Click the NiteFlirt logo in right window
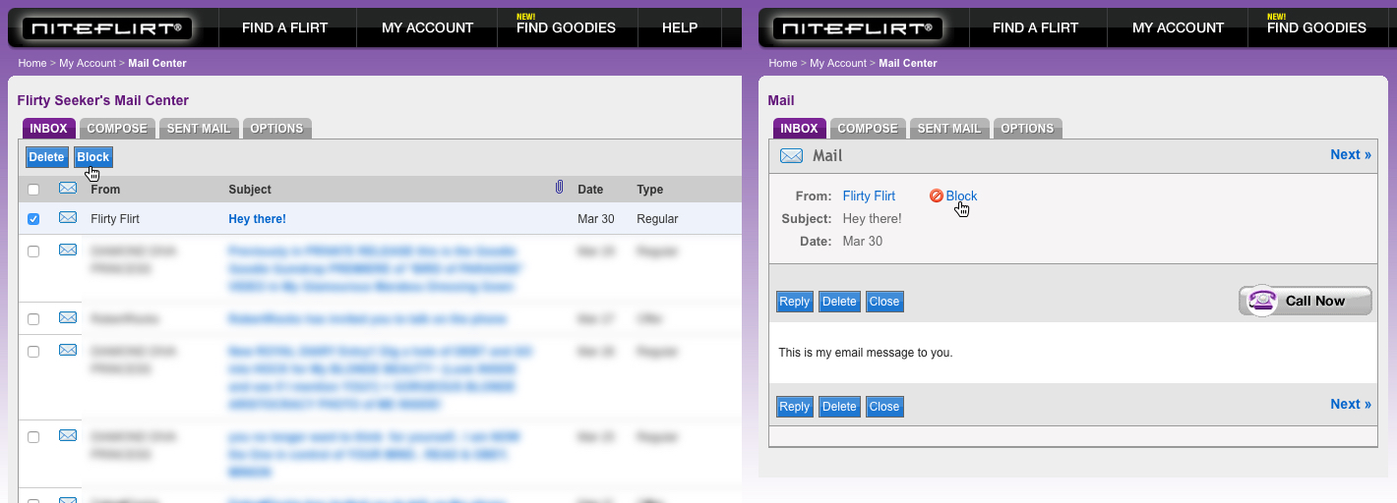Viewport: 1397px width, 503px height. [857, 28]
